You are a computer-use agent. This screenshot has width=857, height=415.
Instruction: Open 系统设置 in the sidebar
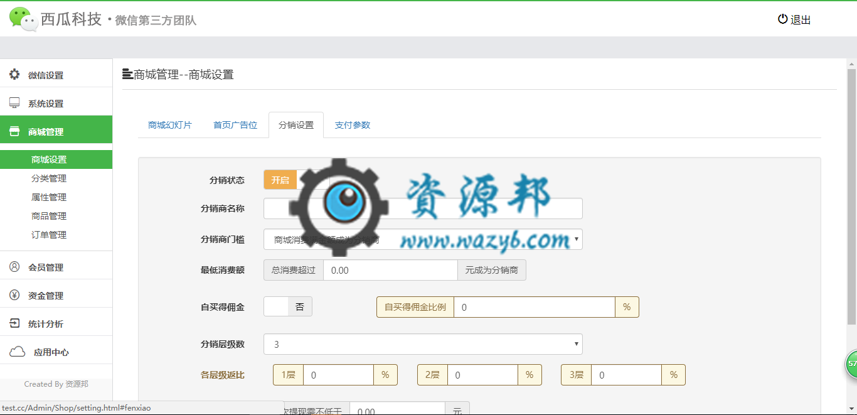(56, 103)
